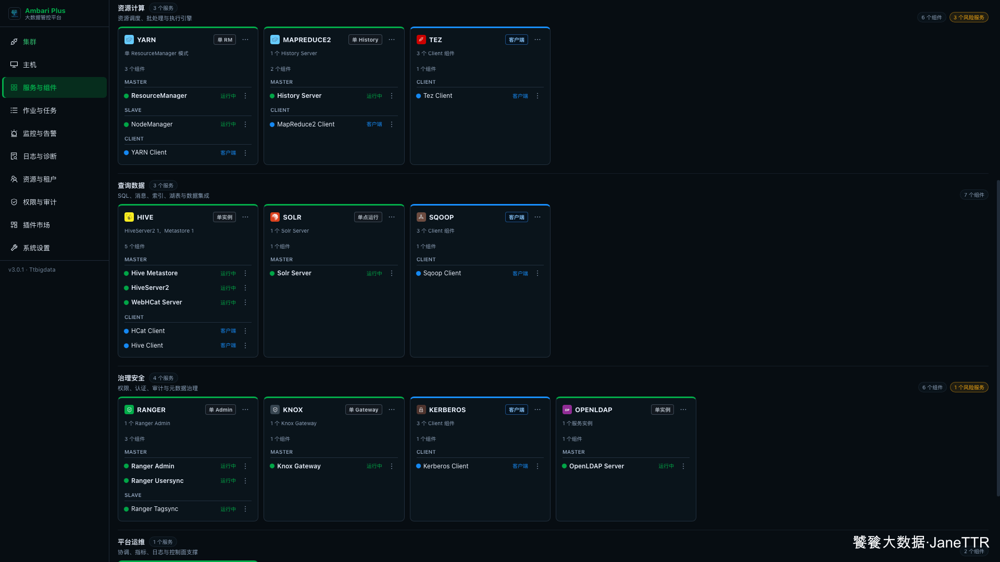This screenshot has height=562, width=1000.
Task: Open Ranger Admin row actions menu
Action: (245, 466)
